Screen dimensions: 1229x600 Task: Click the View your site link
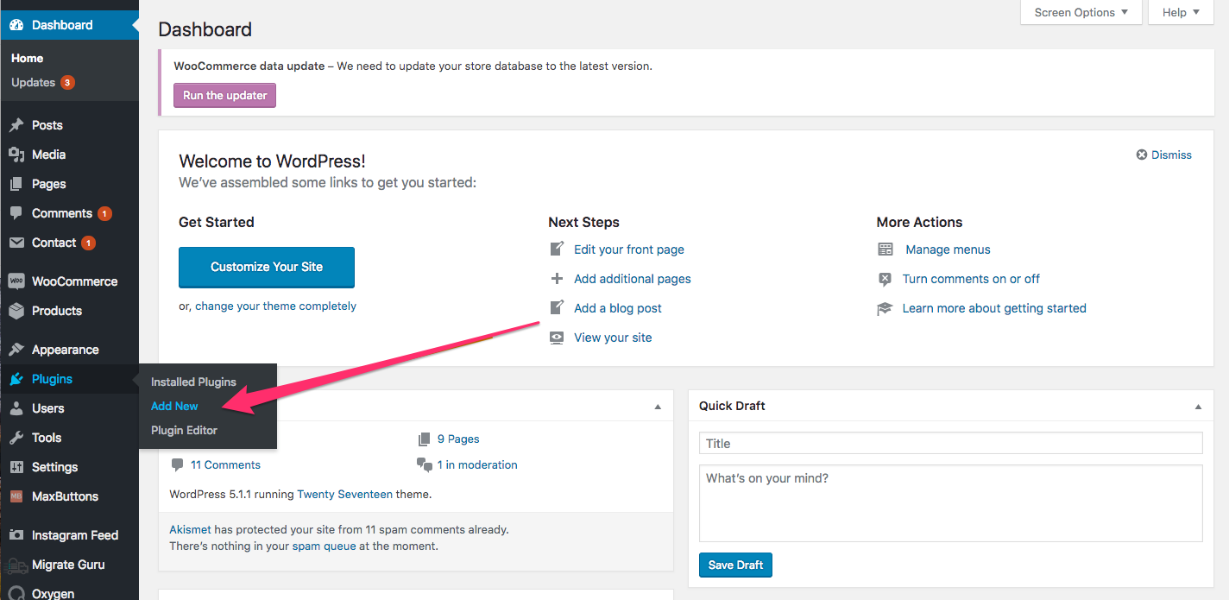[x=613, y=338]
